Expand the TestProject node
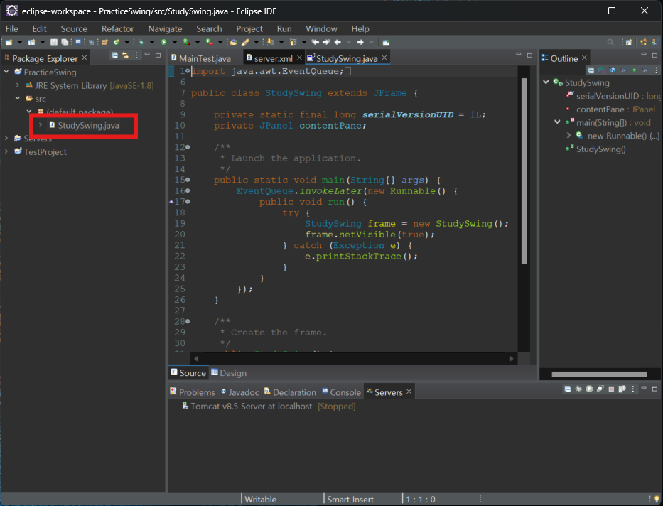Viewport: 663px width, 506px height. click(6, 151)
